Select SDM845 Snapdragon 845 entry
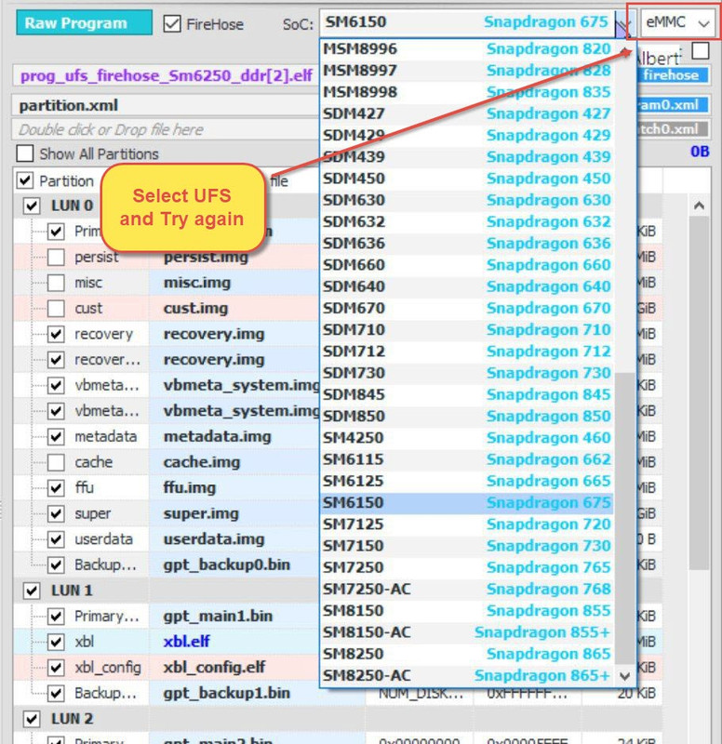 coord(467,394)
